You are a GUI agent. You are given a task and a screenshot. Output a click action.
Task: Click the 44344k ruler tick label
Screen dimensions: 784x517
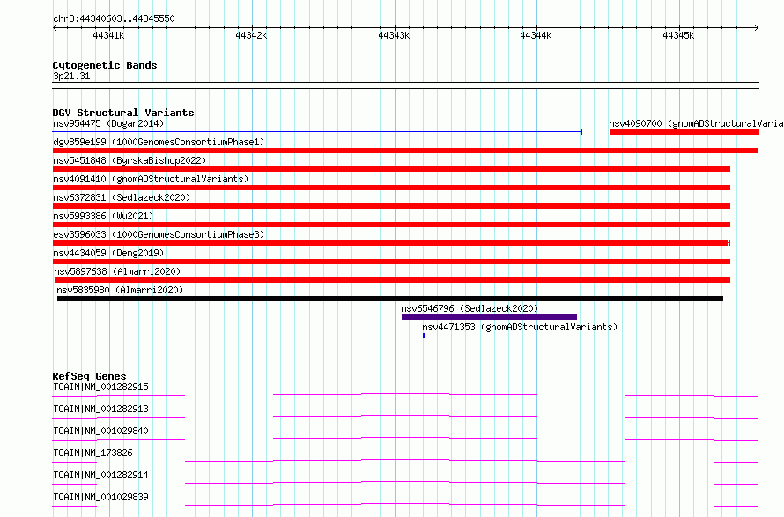click(x=536, y=35)
